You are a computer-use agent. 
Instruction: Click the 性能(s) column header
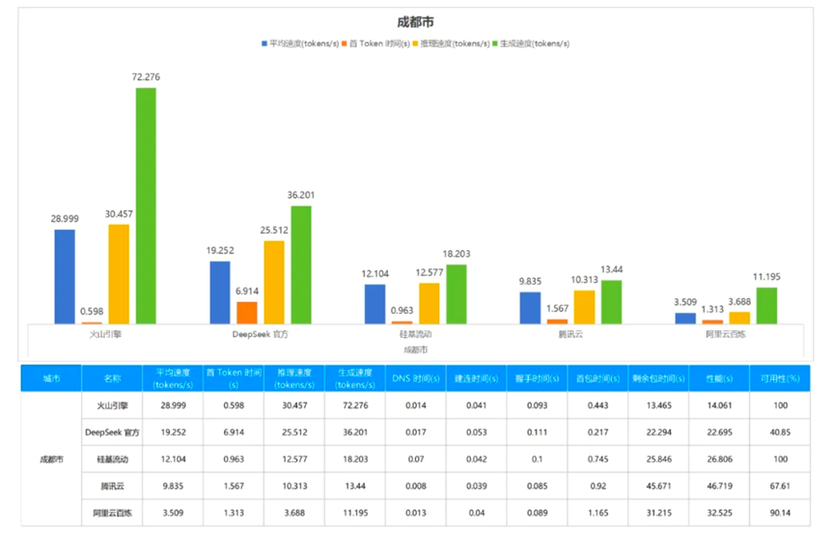(719, 378)
